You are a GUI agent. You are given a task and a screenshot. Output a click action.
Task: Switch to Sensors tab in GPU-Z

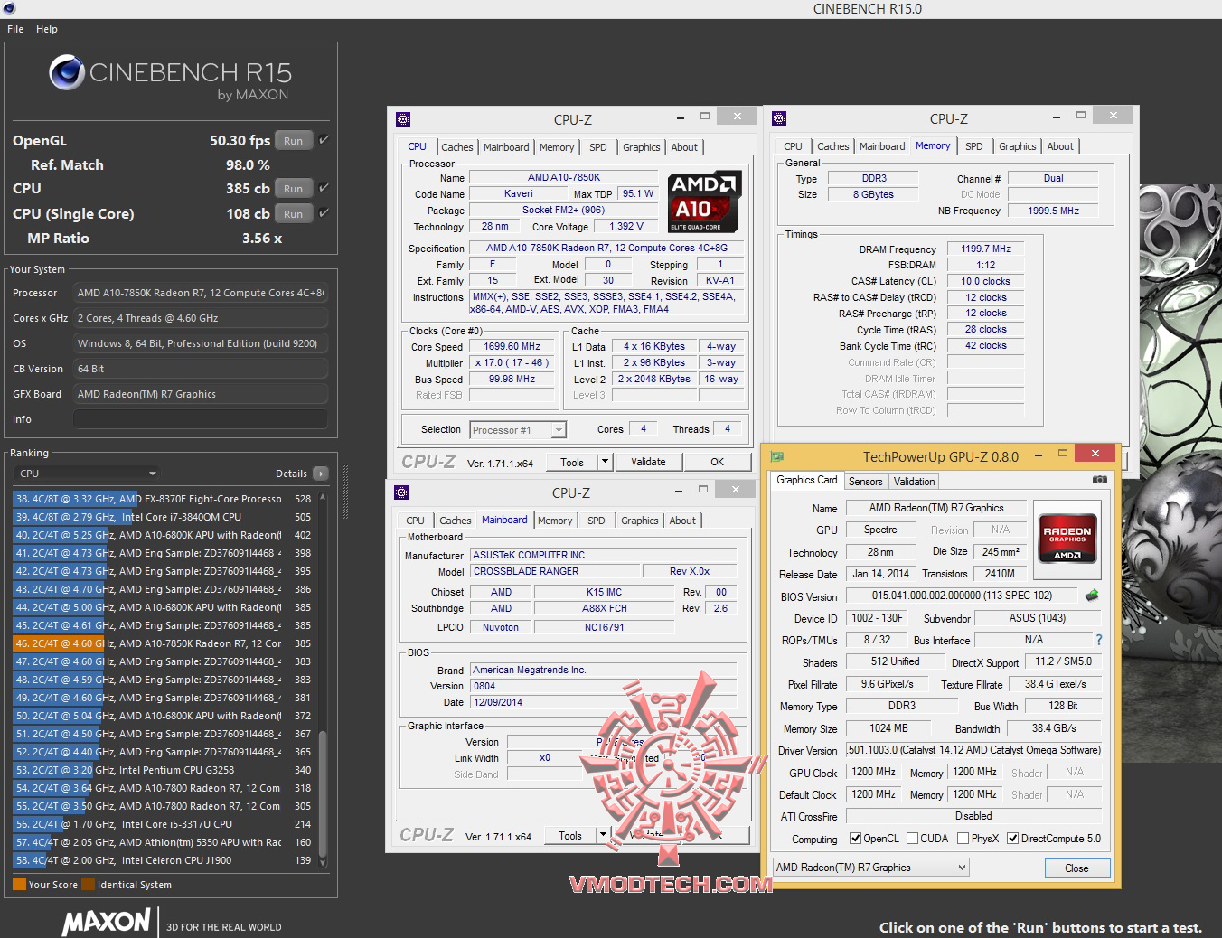tap(865, 482)
